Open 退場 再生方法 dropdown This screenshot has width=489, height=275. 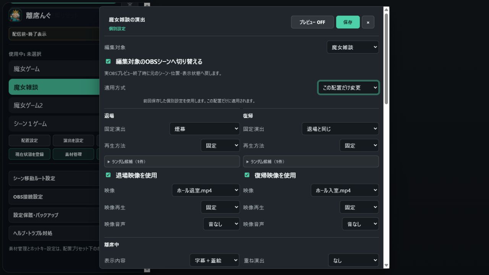(220, 146)
